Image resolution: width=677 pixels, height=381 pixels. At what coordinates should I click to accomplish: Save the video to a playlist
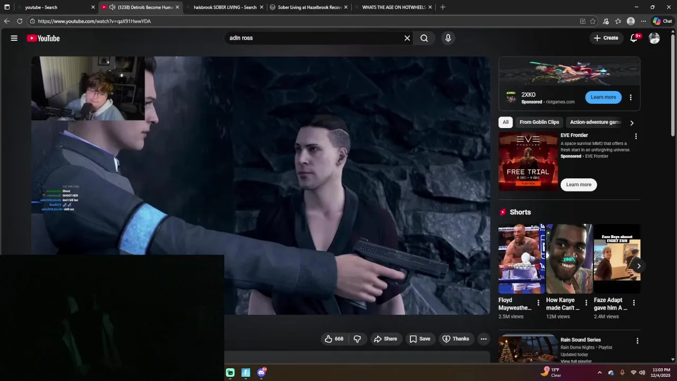point(419,339)
